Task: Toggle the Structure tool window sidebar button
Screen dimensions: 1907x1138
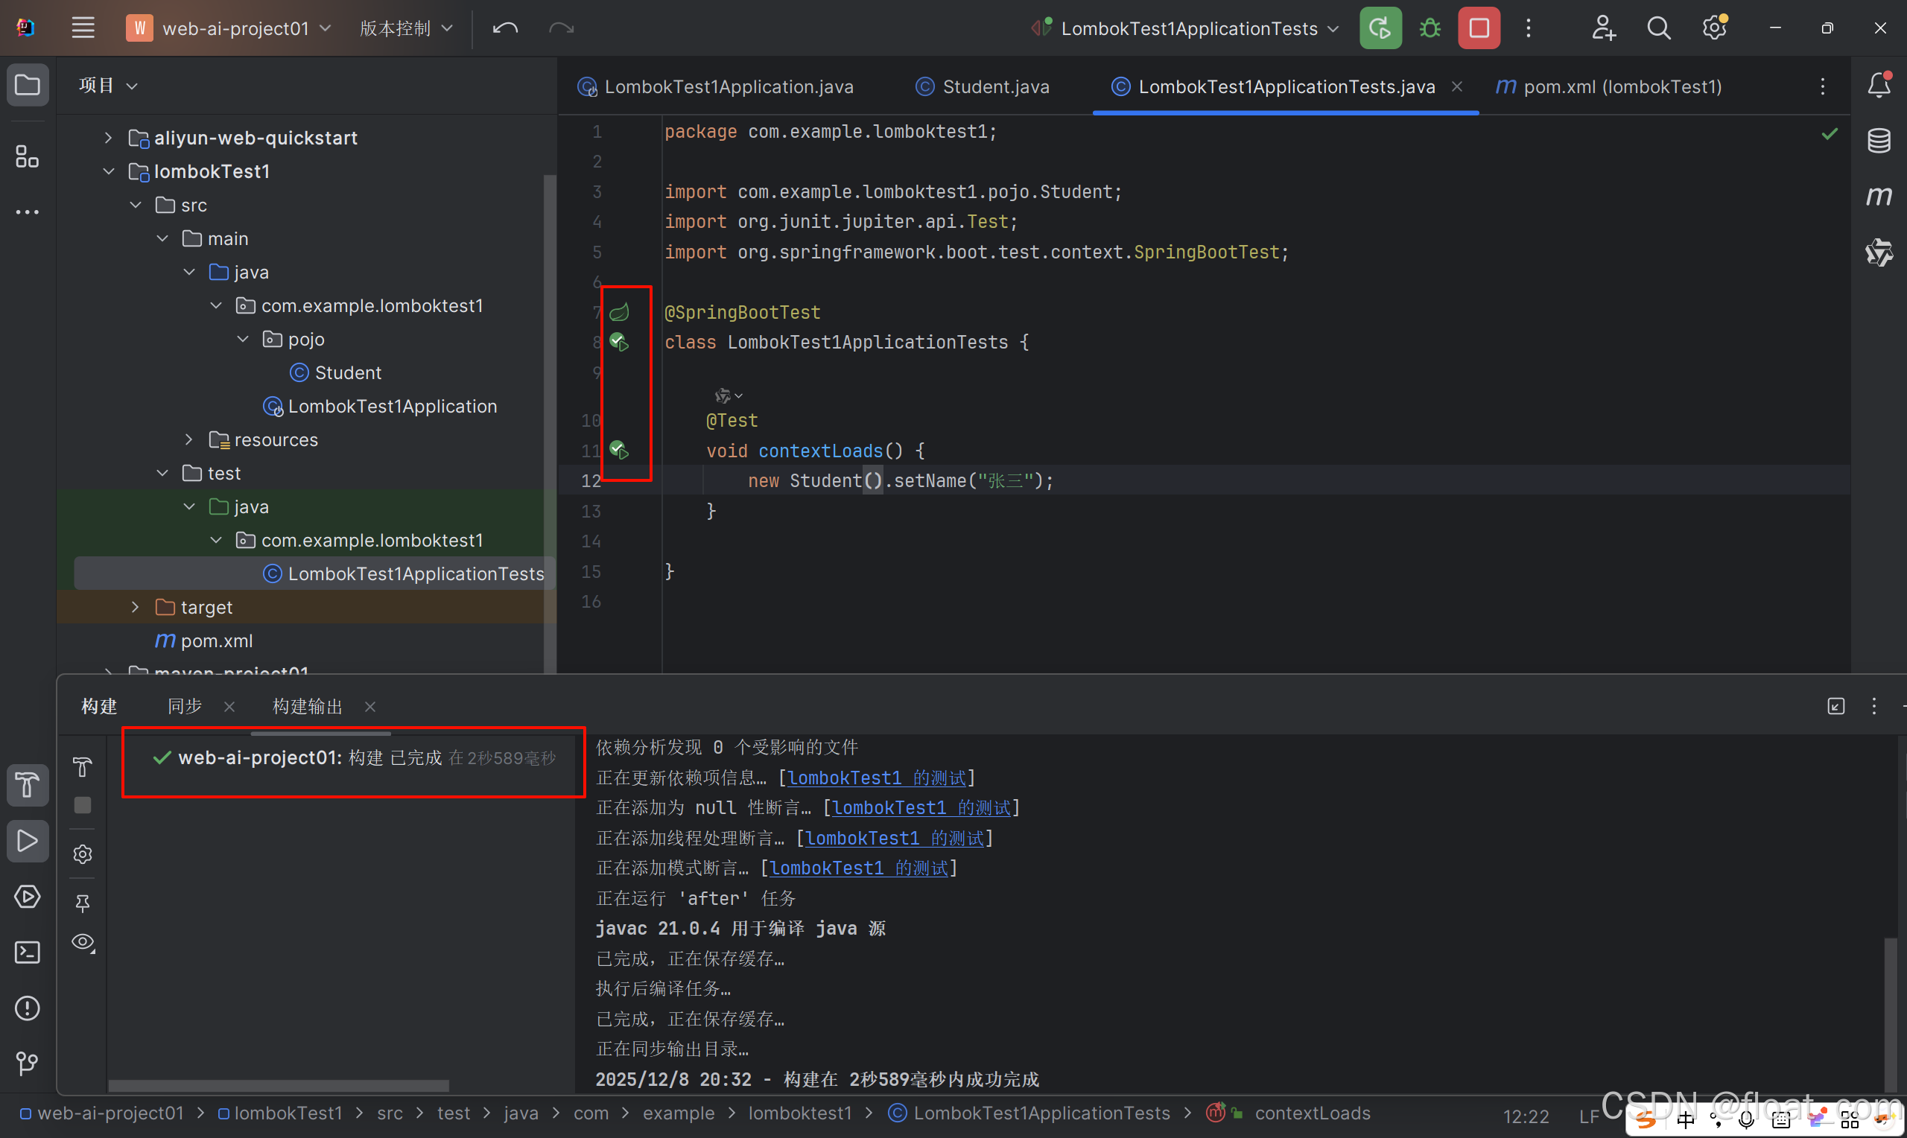Action: tap(28, 157)
